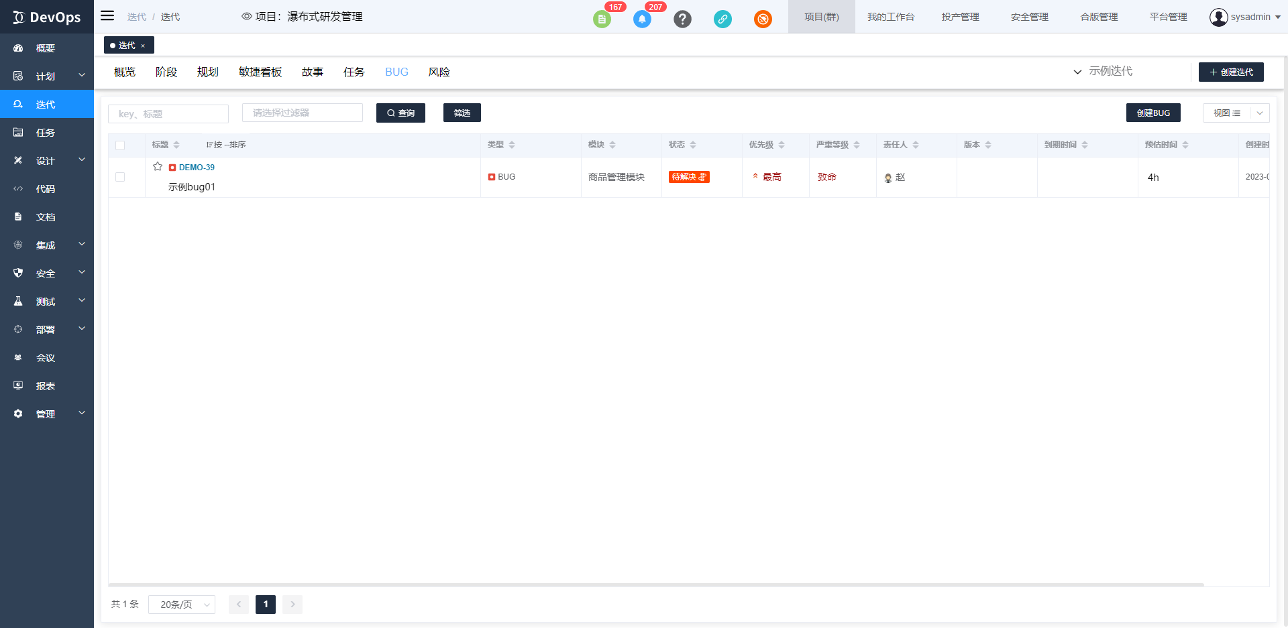Check the DEMO-39 row checkbox
Image resolution: width=1288 pixels, height=628 pixels.
(120, 177)
